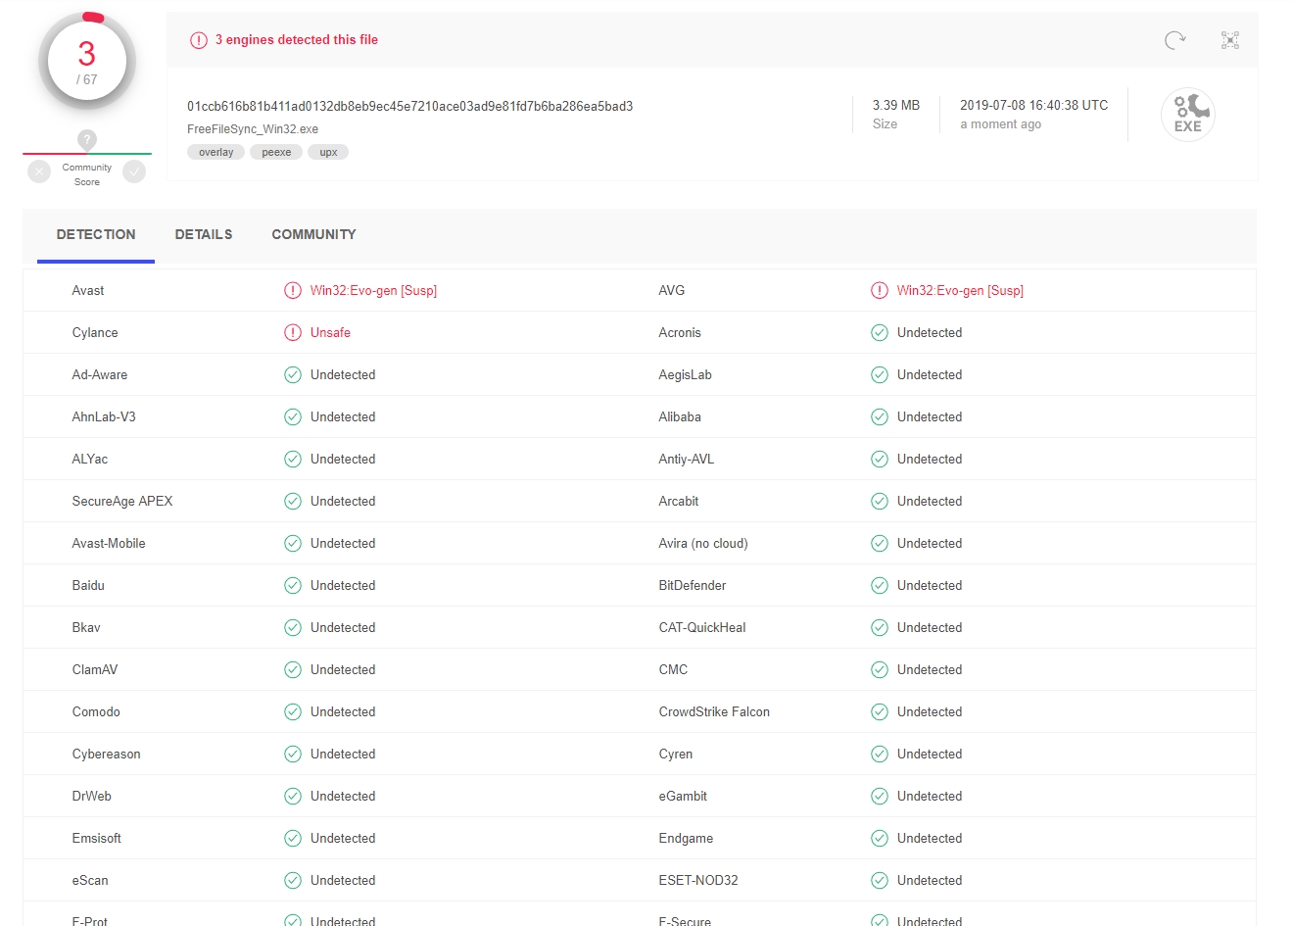This screenshot has height=926, width=1292.
Task: Click the 'peexe' tag
Action: point(276,152)
